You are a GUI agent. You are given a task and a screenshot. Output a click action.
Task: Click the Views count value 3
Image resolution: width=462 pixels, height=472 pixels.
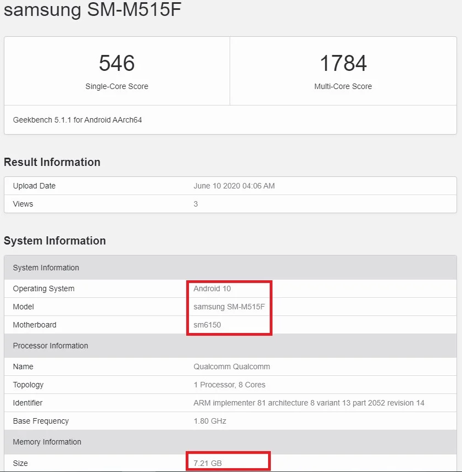click(196, 204)
